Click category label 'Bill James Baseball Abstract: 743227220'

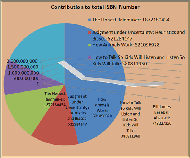(162, 115)
